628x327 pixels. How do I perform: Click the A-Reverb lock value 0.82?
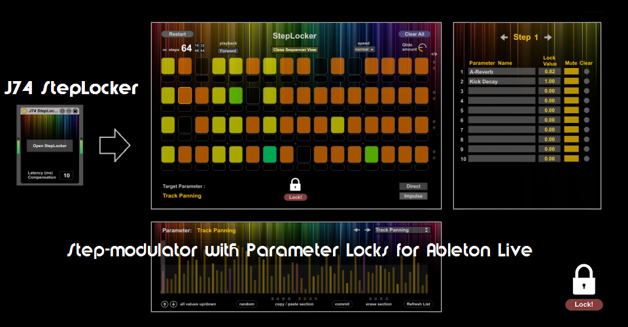click(x=549, y=72)
